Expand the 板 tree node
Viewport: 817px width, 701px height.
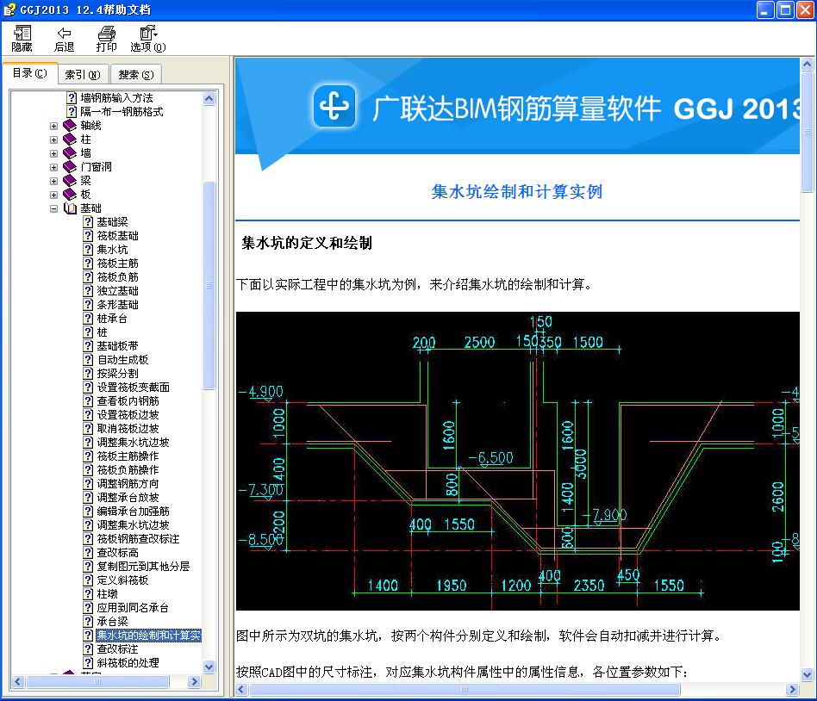[53, 195]
